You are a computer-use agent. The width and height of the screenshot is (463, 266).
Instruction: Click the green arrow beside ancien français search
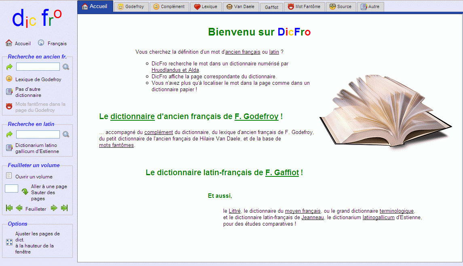10,67
